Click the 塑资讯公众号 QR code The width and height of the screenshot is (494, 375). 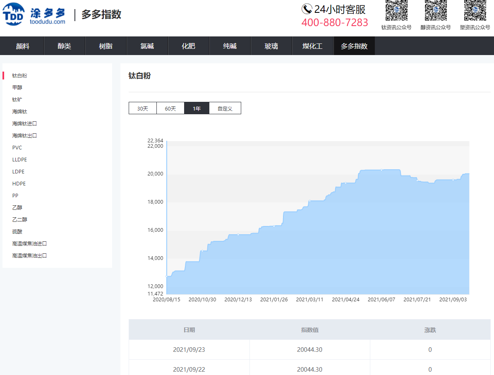[x=475, y=10]
